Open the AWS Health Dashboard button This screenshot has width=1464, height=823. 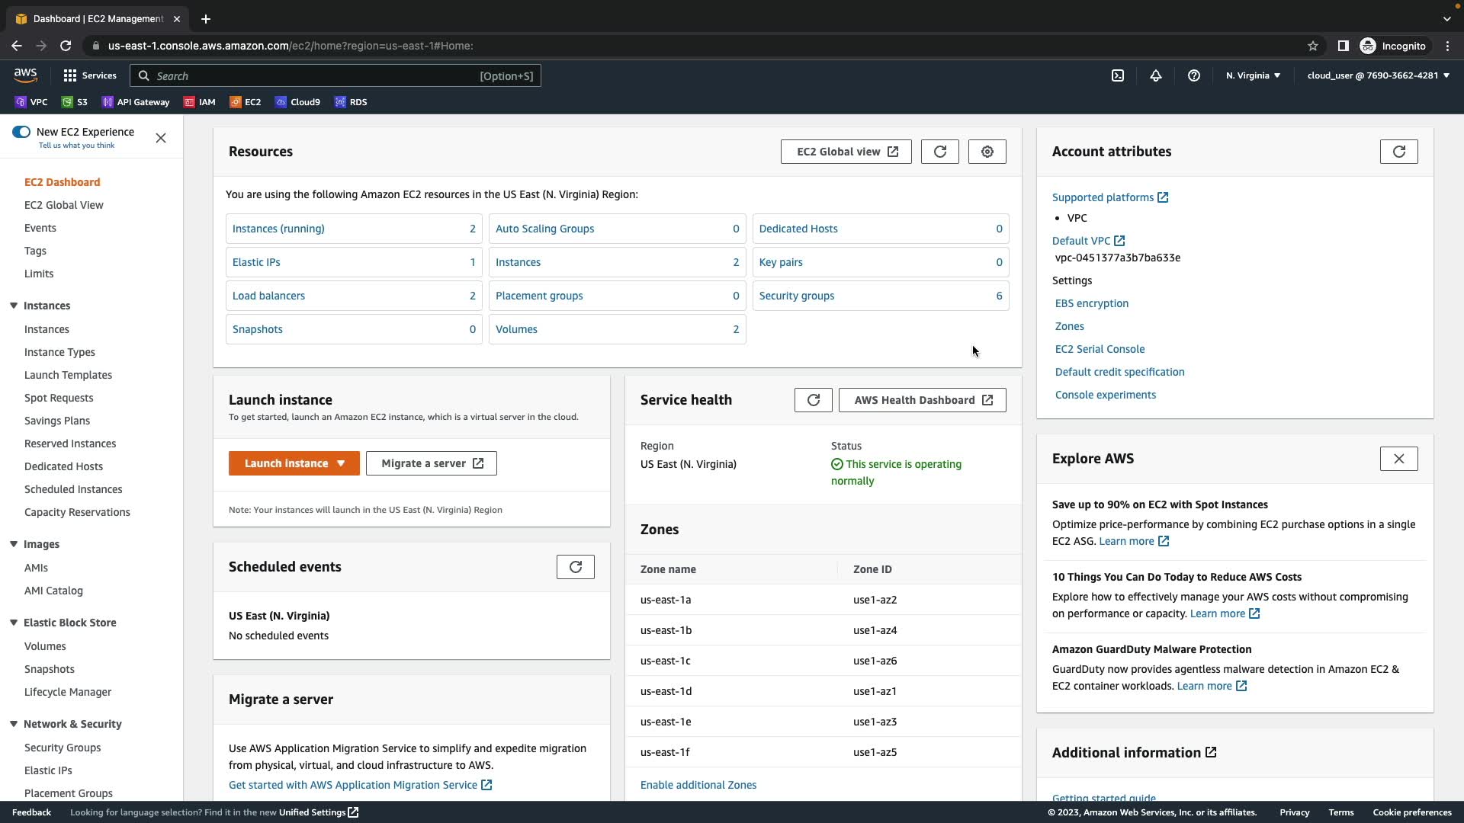click(922, 400)
